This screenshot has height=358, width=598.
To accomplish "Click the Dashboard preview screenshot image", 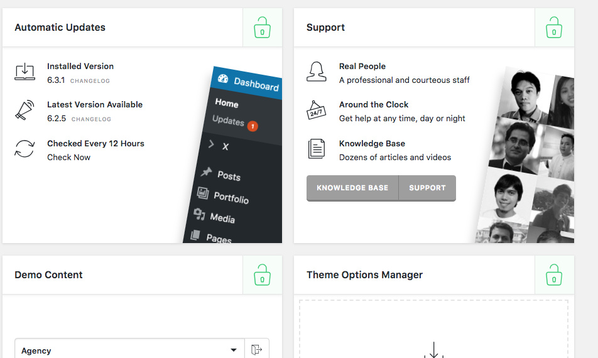I will pyautogui.click(x=236, y=157).
